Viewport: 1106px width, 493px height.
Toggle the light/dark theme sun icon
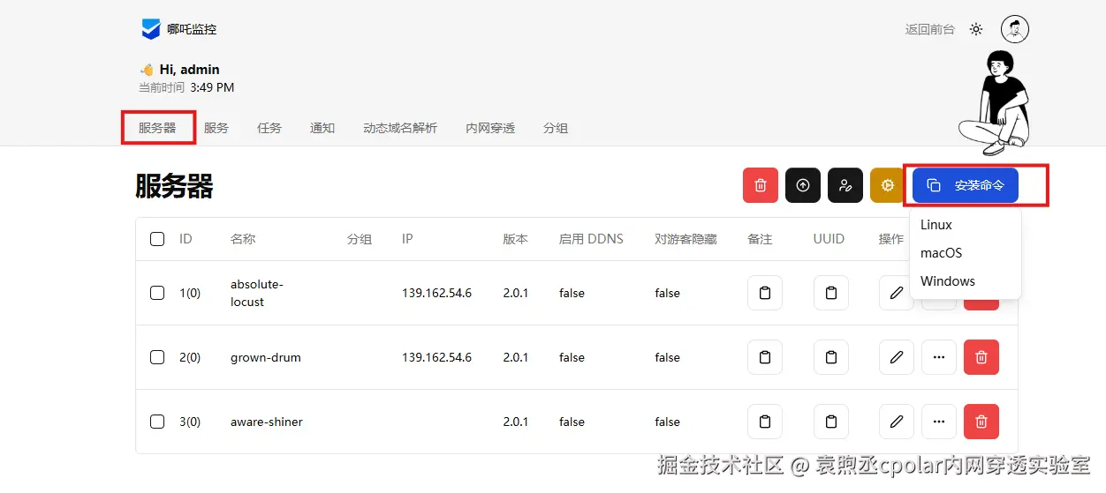[976, 29]
